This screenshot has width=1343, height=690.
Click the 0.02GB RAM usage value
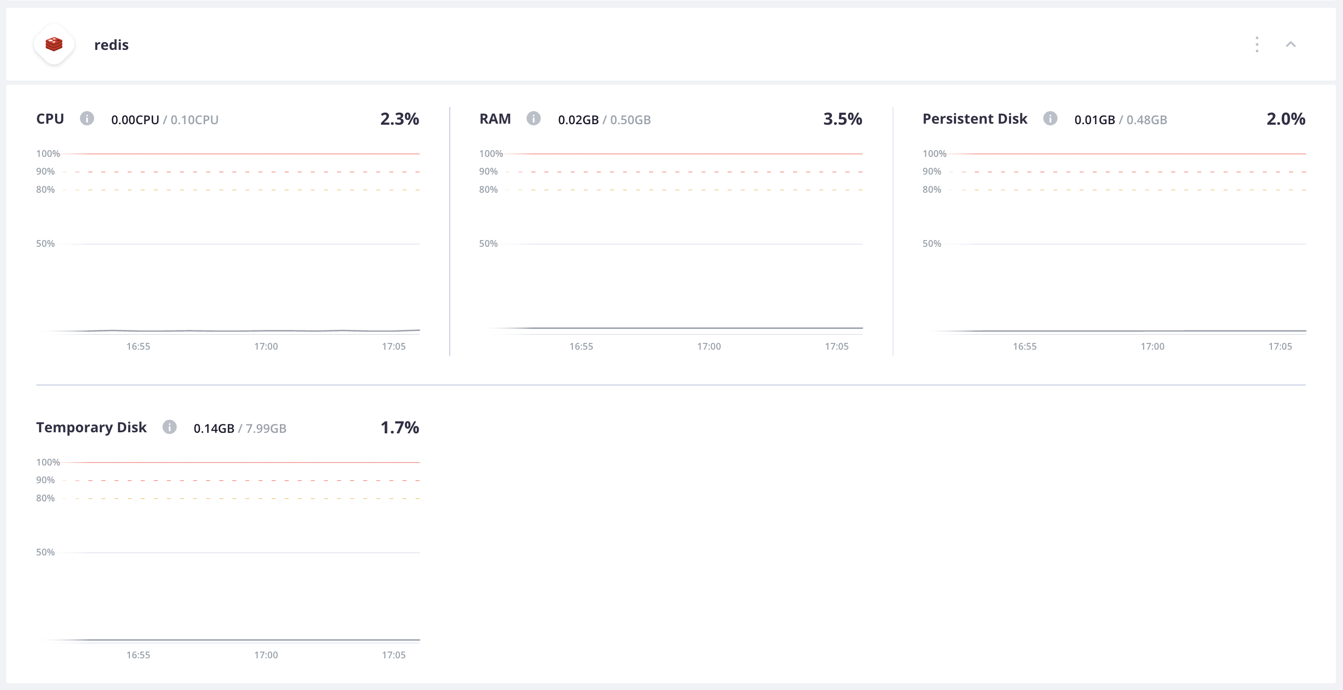click(x=579, y=120)
